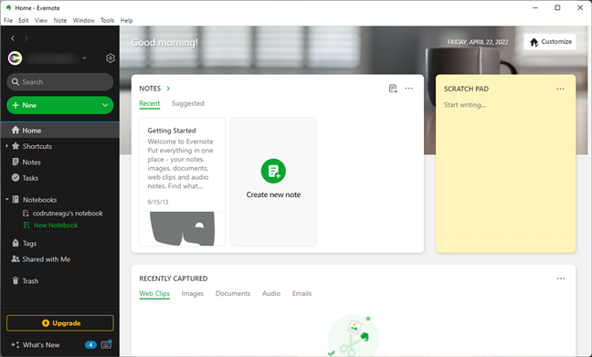Screen dimensions: 592x357
Task: Select the Images tab
Action: 193,294
